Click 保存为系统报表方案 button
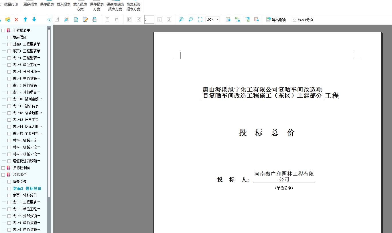This screenshot has width=392, height=233. pos(115,7)
